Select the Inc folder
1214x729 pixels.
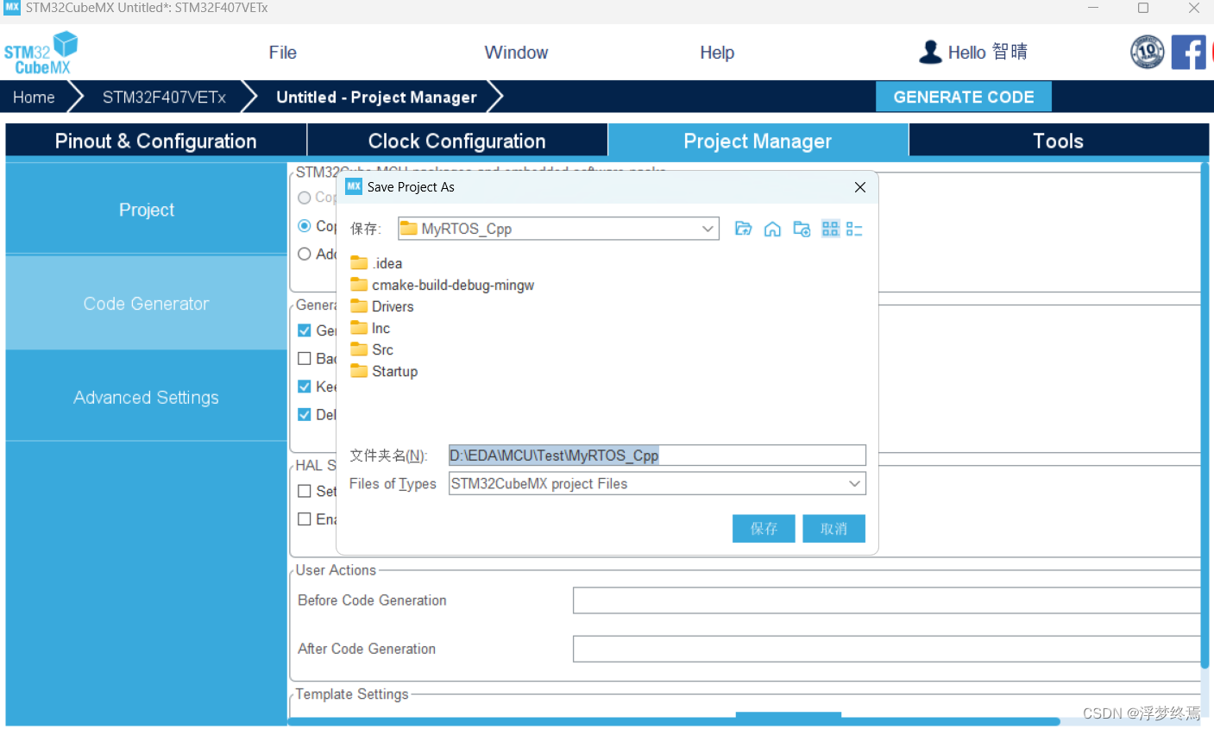point(370,328)
